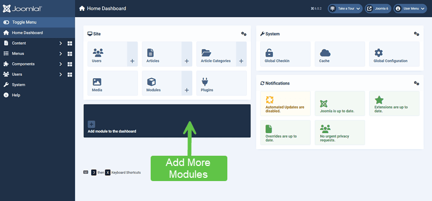The height and width of the screenshot is (201, 432).
Task: Add a new module with plus
Action: tap(187, 84)
